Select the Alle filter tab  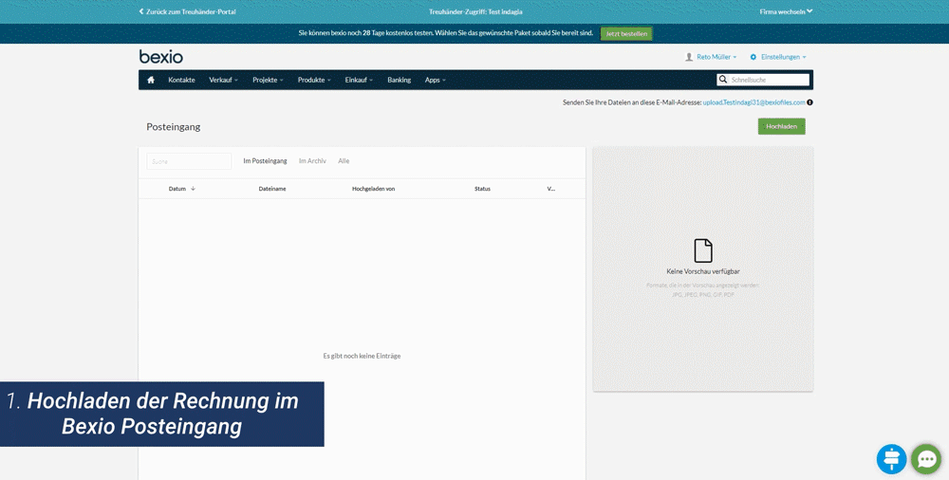point(344,161)
